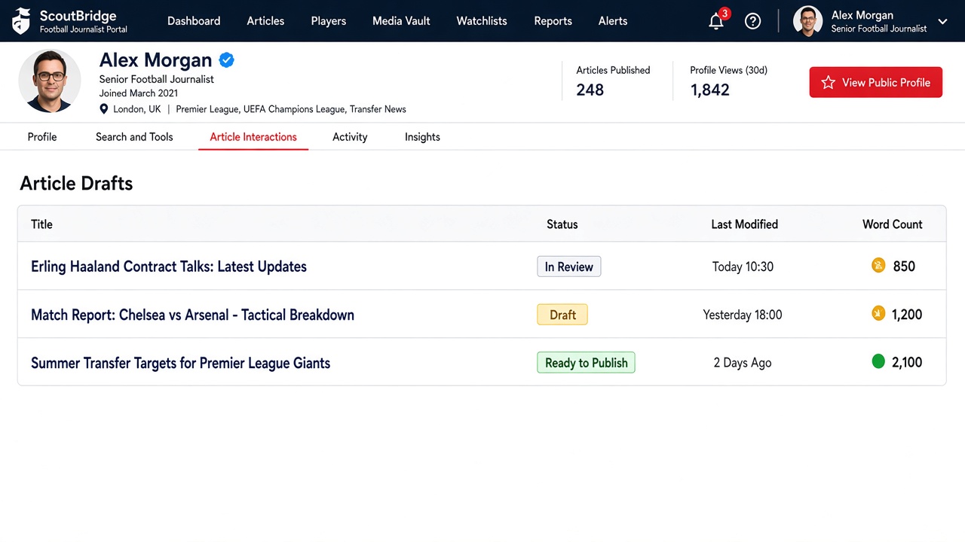Click the yellow Draft status badge
The height and width of the screenshot is (542, 965).
(x=562, y=315)
